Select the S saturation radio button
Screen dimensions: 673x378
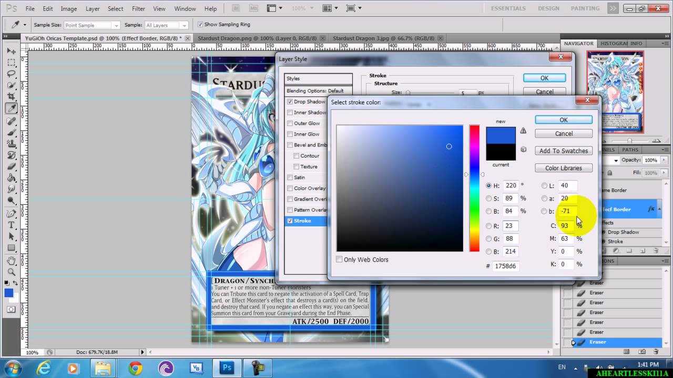point(489,198)
